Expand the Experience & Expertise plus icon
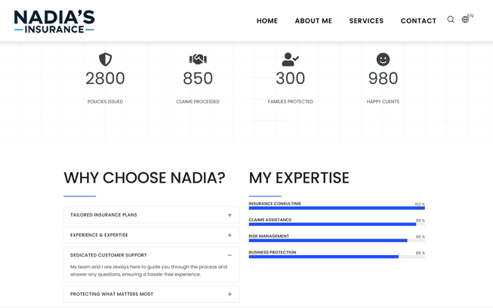This screenshot has height=308, width=493. (230, 236)
